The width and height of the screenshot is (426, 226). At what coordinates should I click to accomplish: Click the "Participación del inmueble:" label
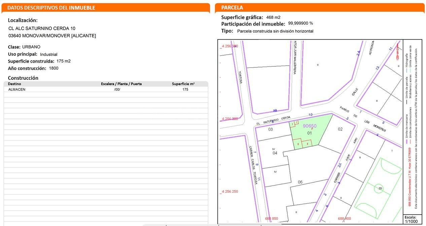tap(253, 24)
